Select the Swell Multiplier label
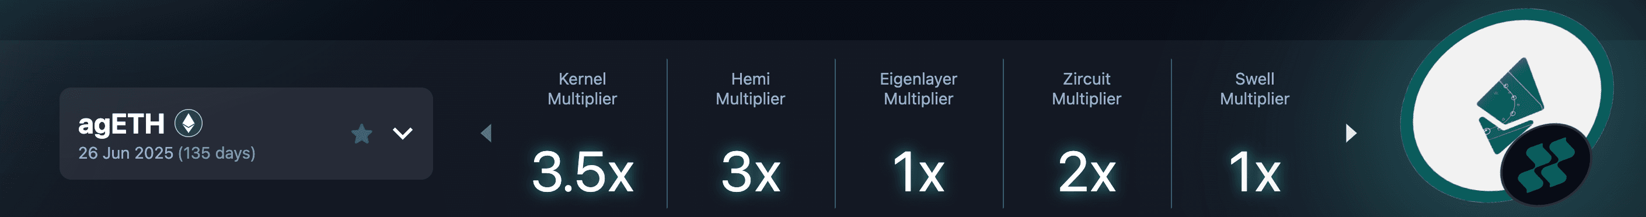1646x217 pixels. click(1254, 89)
